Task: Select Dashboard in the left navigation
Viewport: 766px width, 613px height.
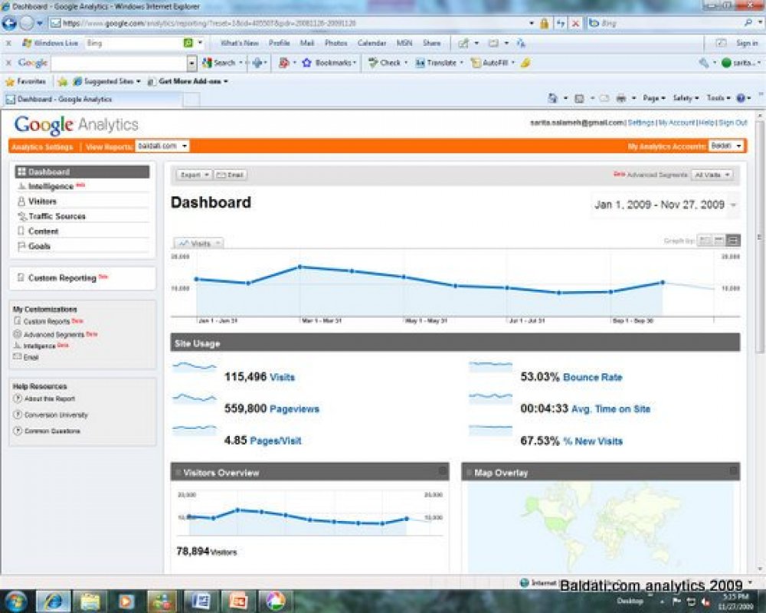Action: pos(82,172)
